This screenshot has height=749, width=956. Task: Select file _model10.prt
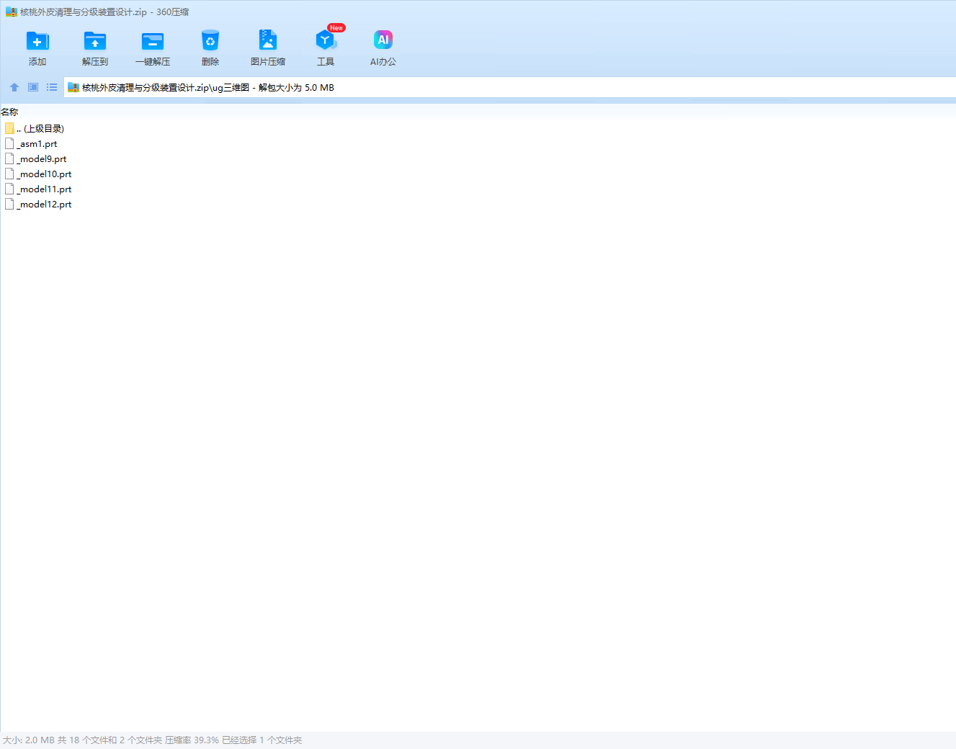(x=37, y=174)
